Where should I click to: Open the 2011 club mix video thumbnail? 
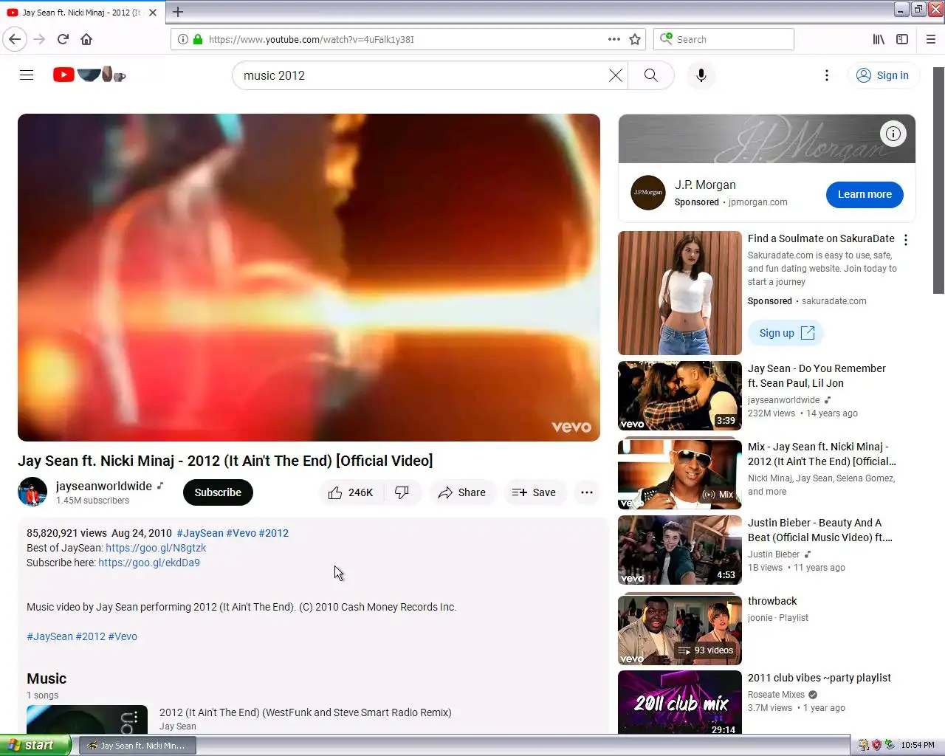coord(680,702)
